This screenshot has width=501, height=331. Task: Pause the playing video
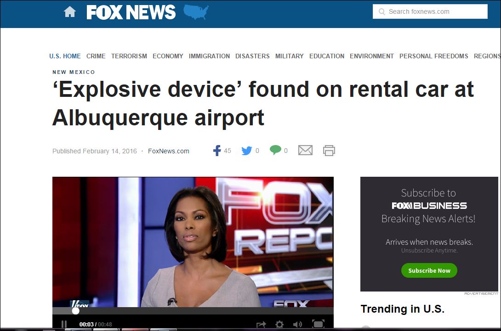pos(64,324)
